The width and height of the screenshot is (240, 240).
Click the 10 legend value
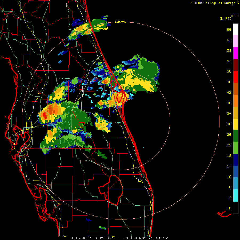(x=229, y=177)
